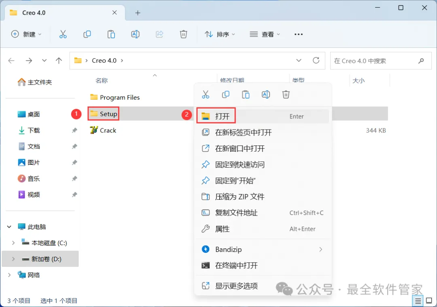Viewport: 437px width, 307px height.
Task: Click Creo 4.0 in the address breadcrumb
Action: (x=104, y=60)
